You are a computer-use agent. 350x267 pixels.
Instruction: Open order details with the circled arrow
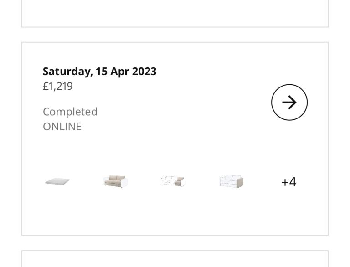[x=289, y=103]
